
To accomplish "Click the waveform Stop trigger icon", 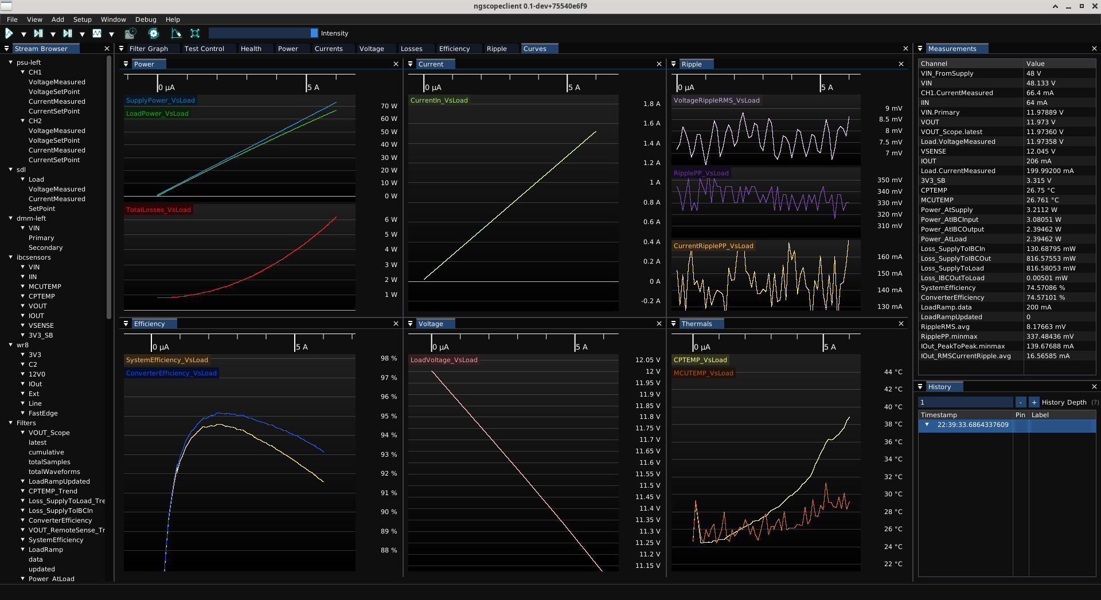I will (97, 34).
